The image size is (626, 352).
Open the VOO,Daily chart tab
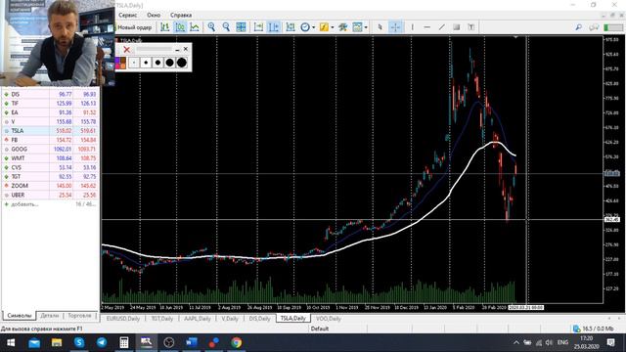329,319
